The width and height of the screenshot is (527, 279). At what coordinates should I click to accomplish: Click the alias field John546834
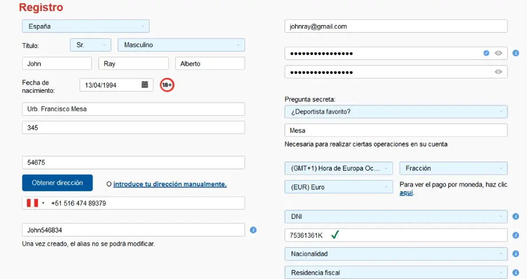pyautogui.click(x=133, y=230)
